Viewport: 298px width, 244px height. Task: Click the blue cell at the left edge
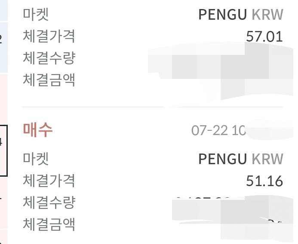(x=3, y=48)
